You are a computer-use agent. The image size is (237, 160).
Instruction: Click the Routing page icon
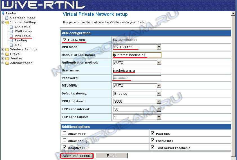tap(12, 40)
